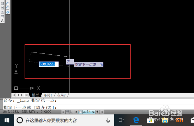Expand options arrow in 指定下一点或 tooltip
194x126 pixels.
[101, 65]
